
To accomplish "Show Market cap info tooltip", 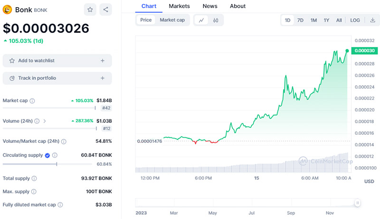I will 32,101.
